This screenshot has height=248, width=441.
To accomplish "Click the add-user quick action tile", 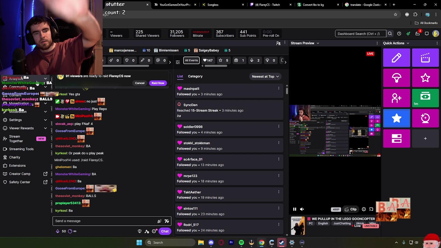I will tap(397, 98).
